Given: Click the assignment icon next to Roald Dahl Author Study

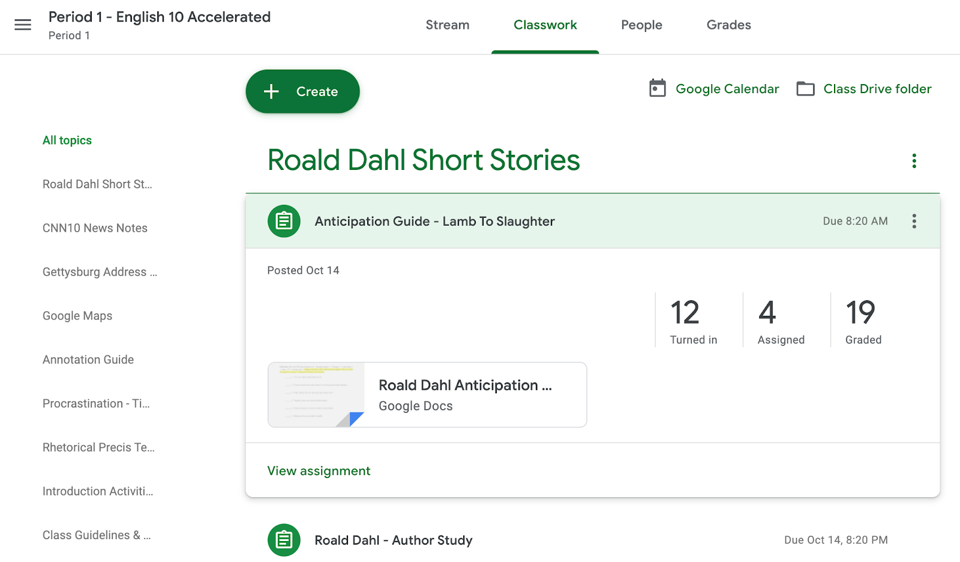Looking at the screenshot, I should click(x=283, y=540).
